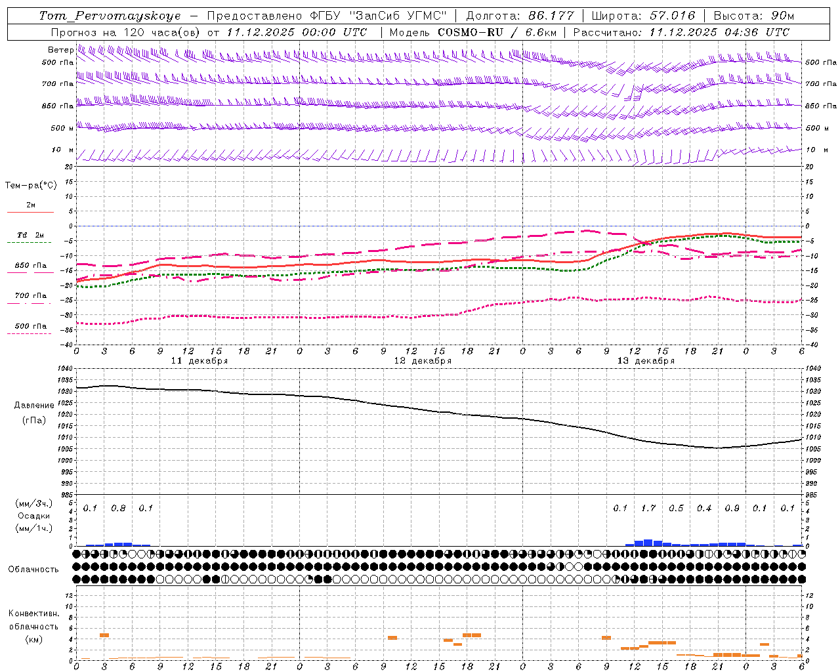Click the left 500 м wind level label
This screenshot has height=672, width=840.
pos(62,128)
